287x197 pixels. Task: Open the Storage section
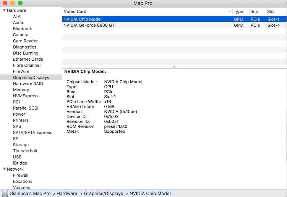pyautogui.click(x=21, y=145)
